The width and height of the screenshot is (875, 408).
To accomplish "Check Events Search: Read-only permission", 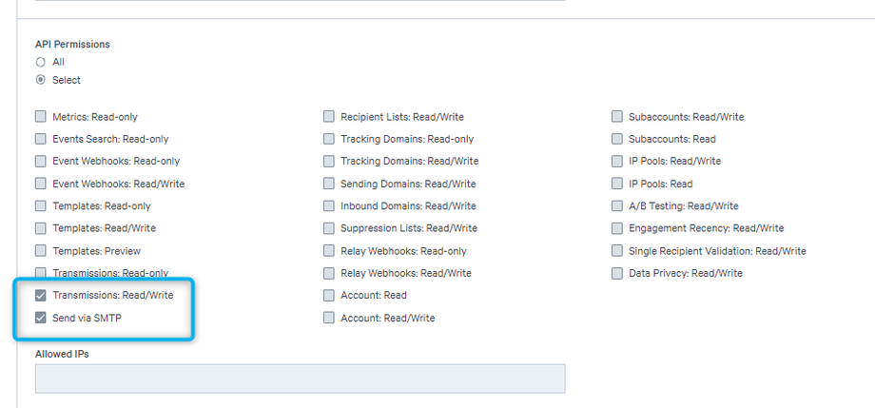I will tap(41, 139).
